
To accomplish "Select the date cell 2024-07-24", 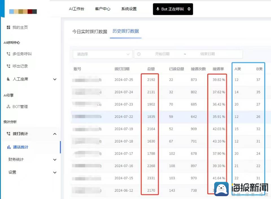I will (x=124, y=92).
